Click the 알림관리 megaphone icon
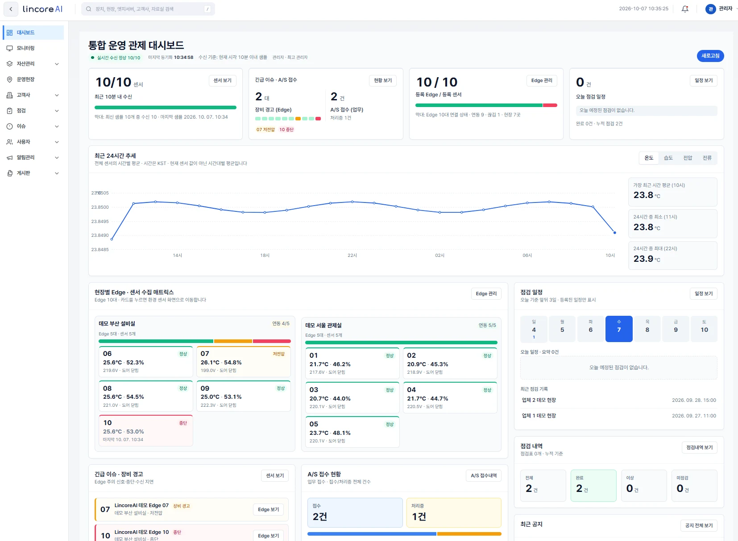 (9, 157)
